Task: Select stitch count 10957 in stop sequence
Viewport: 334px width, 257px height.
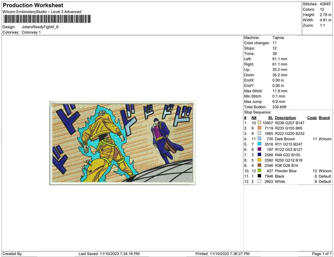Action: [268, 123]
